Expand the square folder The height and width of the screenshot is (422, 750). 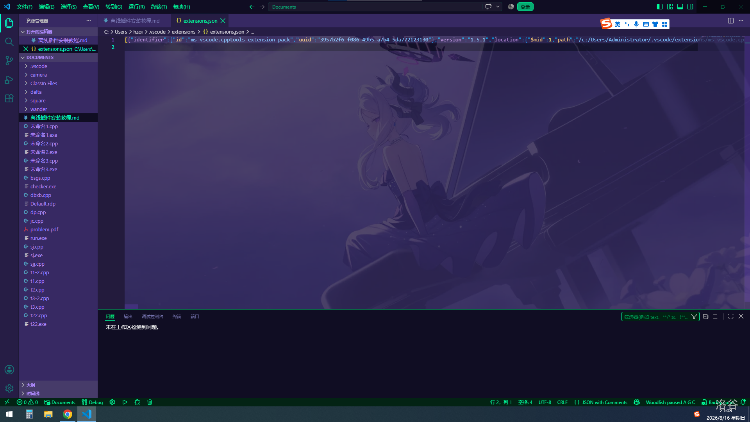click(x=58, y=100)
